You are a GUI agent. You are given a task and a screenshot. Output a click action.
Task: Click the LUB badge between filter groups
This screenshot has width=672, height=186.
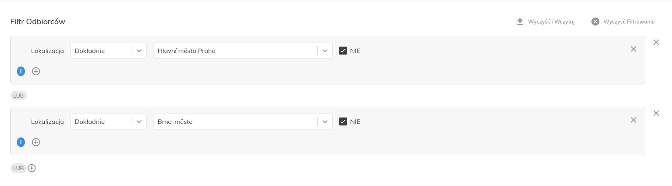point(18,96)
